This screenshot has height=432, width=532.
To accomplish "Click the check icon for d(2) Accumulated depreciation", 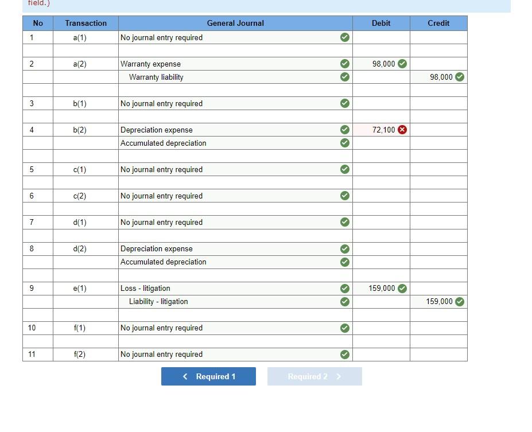I will [x=345, y=262].
